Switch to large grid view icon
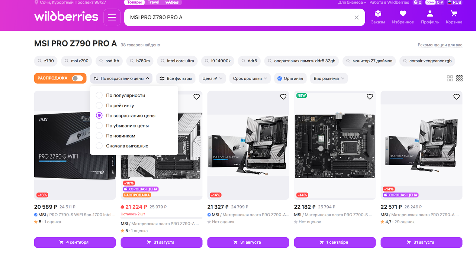 coord(450,78)
